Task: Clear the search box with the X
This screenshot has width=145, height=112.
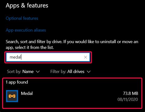Action: pyautogui.click(x=85, y=57)
